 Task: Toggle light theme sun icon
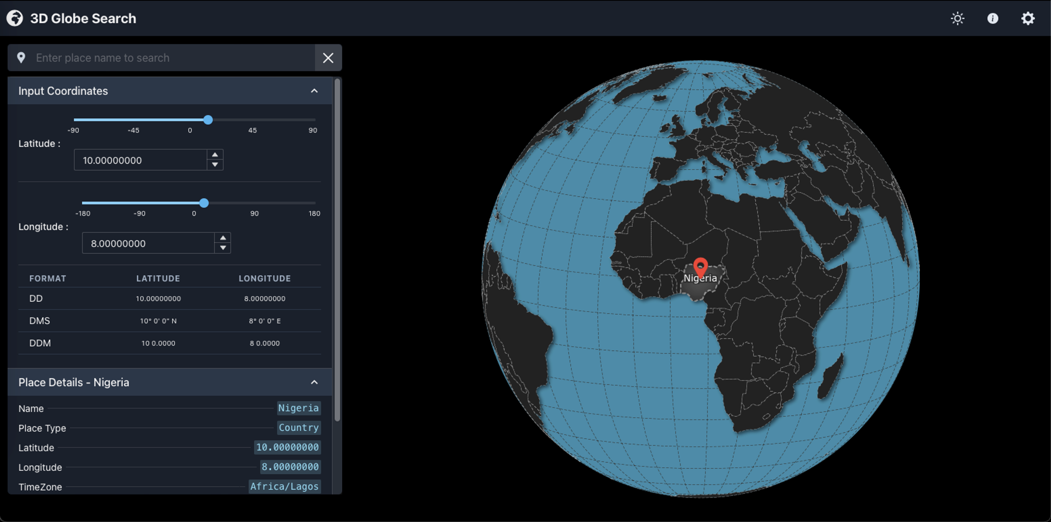tap(957, 18)
